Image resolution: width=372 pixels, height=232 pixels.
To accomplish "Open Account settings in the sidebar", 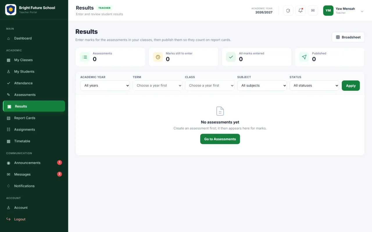I will pos(34,208).
